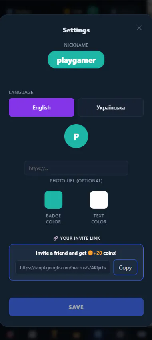152x340 pixels.
Task: Click the NICKNAME label
Action: (76, 45)
